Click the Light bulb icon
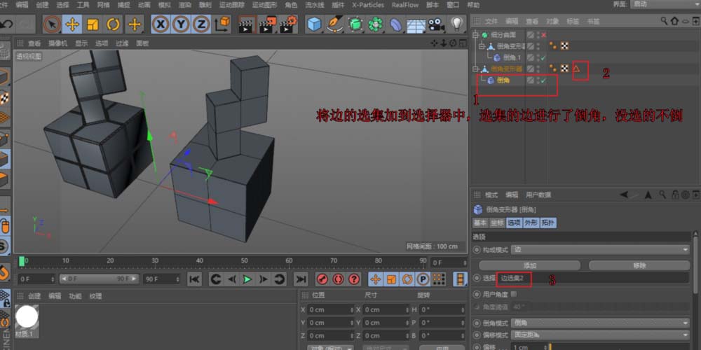This screenshot has width=701, height=350. pyautogui.click(x=457, y=24)
